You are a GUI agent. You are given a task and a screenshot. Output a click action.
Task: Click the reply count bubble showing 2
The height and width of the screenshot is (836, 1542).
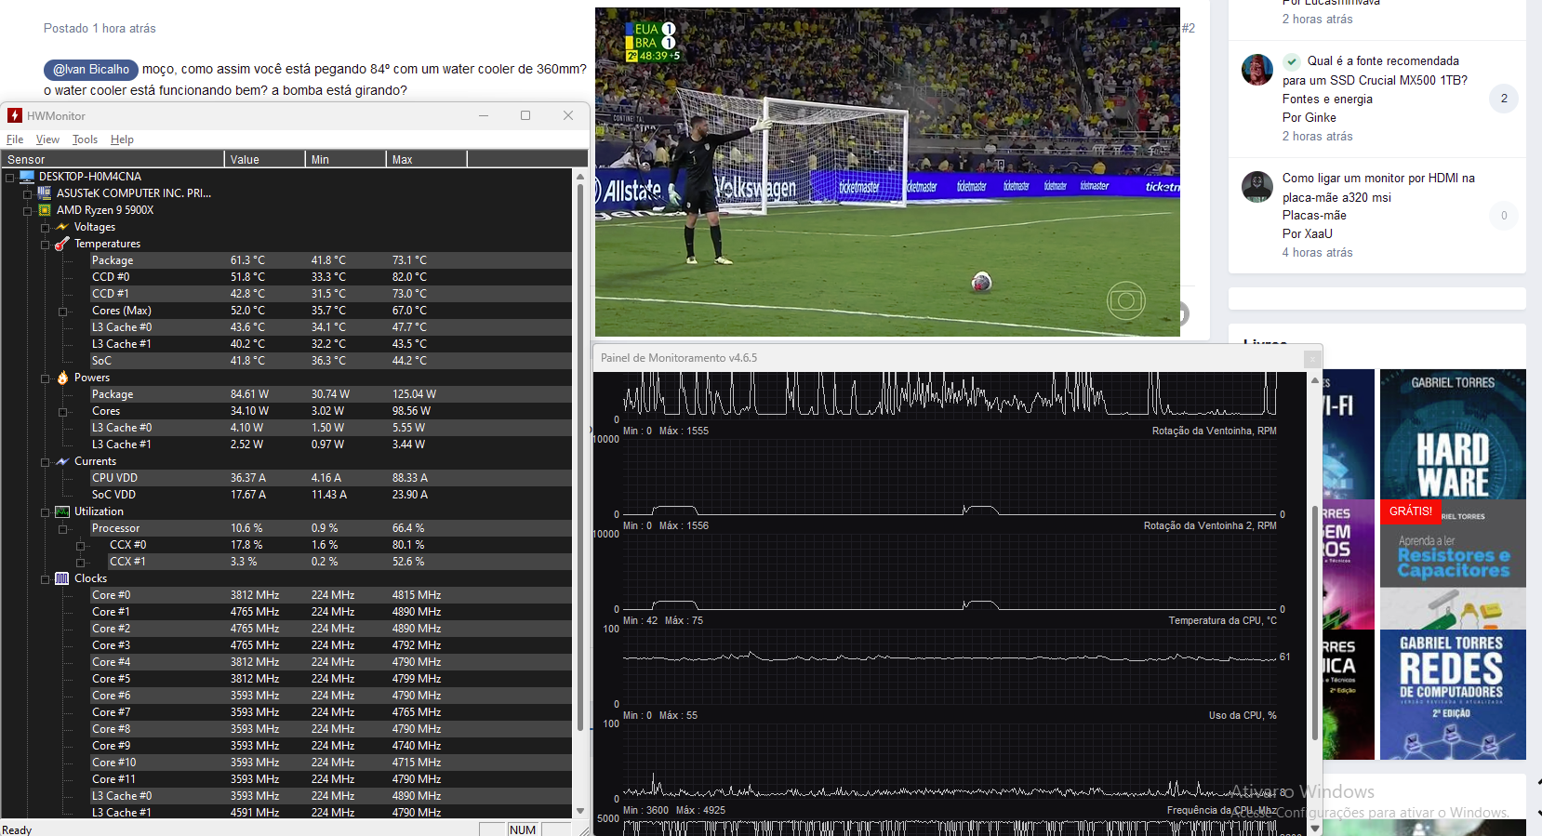pos(1504,99)
